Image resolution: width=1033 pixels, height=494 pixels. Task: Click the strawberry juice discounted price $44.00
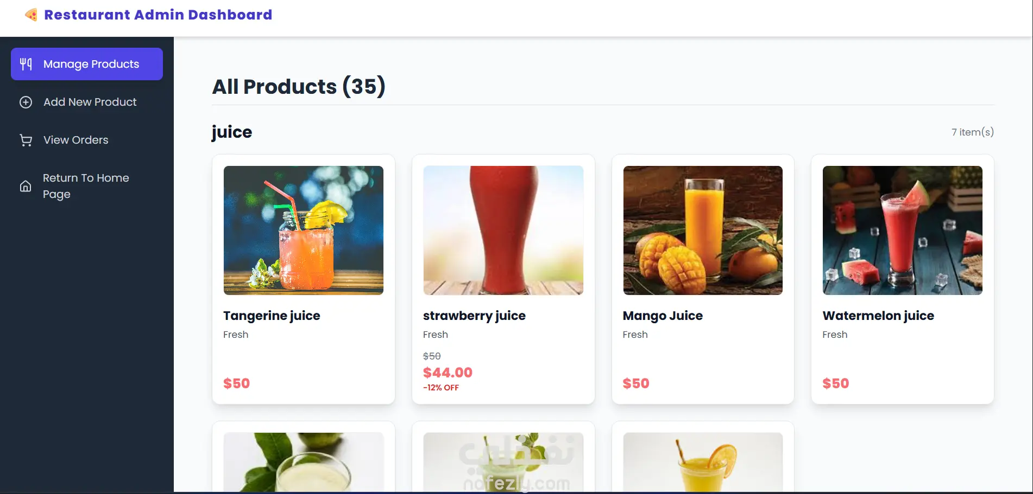click(448, 373)
